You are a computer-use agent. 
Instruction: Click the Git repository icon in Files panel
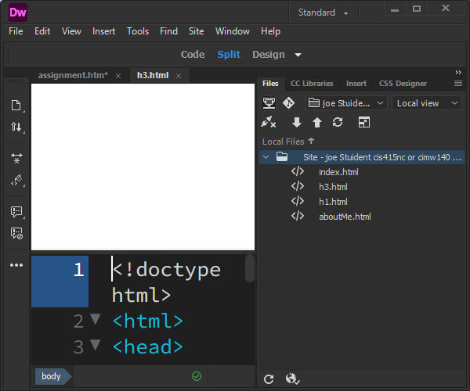[x=288, y=103]
